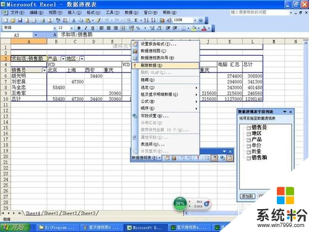Screen dimensions: 309x232
Task: Expand the 公式 submenu in context menu
Action: pyautogui.click(x=166, y=101)
